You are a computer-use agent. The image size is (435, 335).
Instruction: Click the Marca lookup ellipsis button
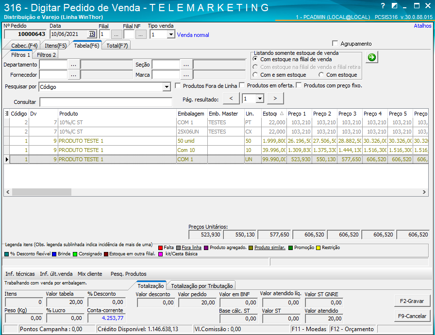(x=186, y=75)
